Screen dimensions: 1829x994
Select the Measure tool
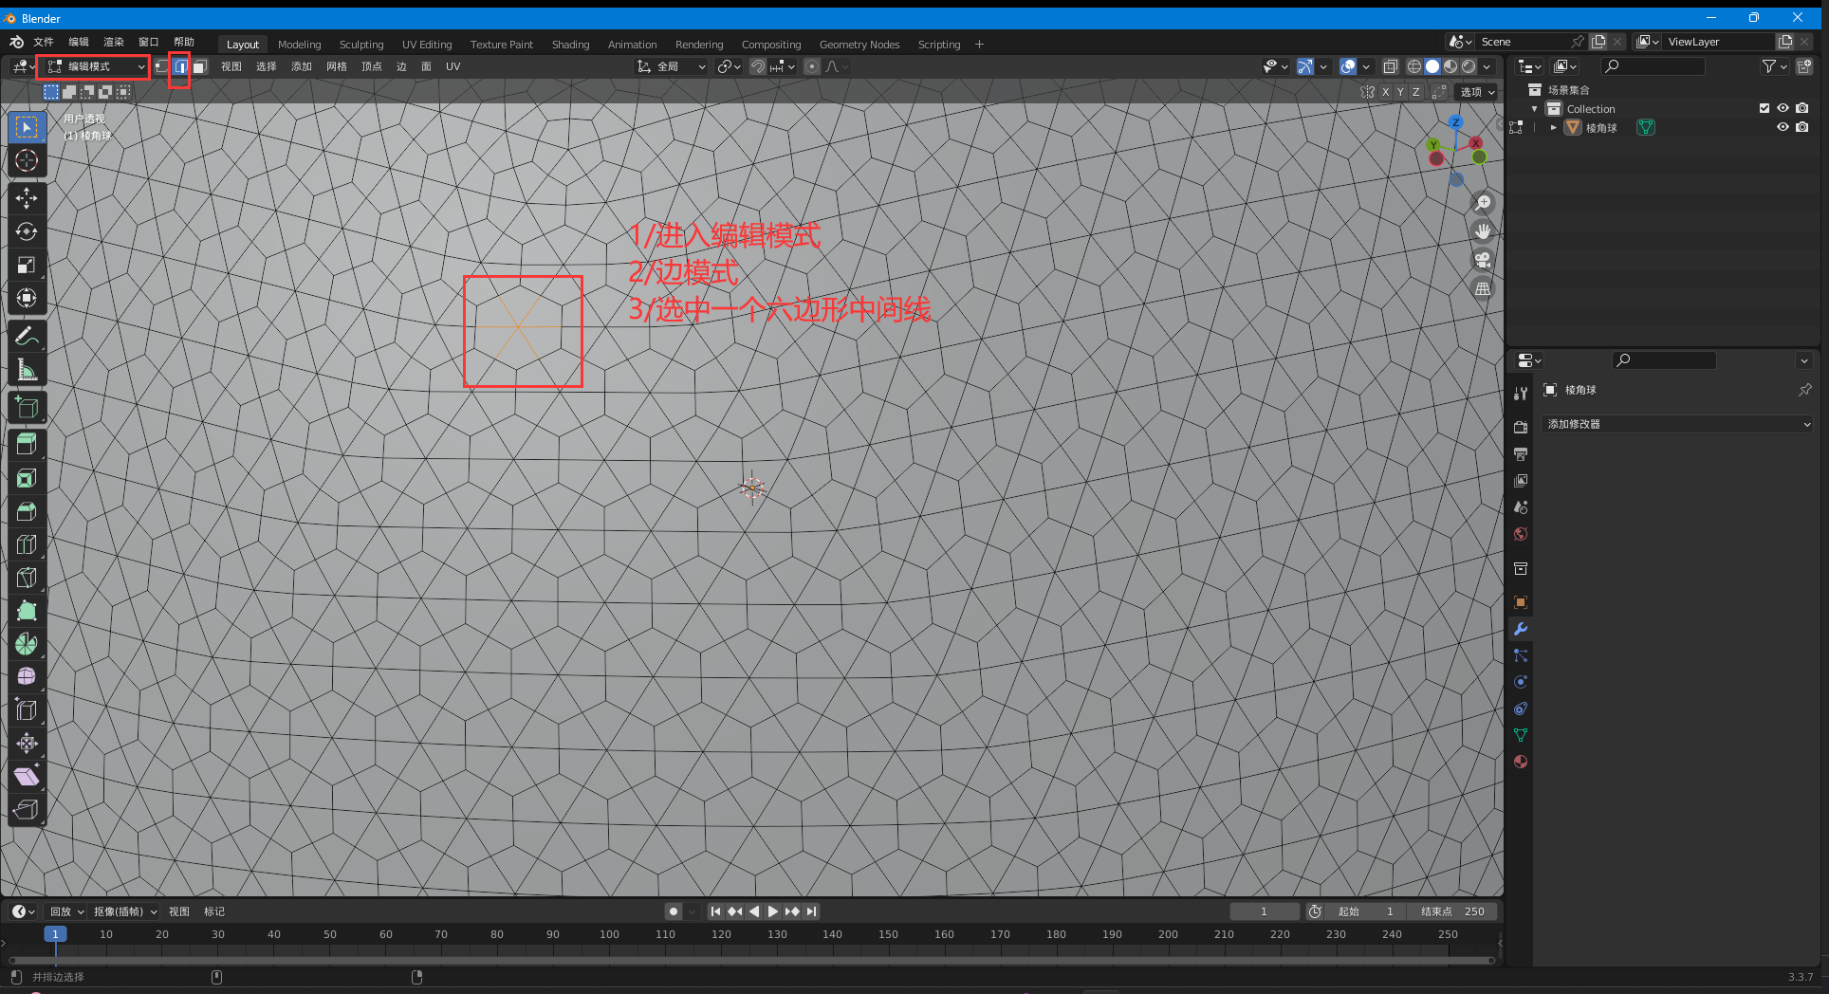(27, 371)
